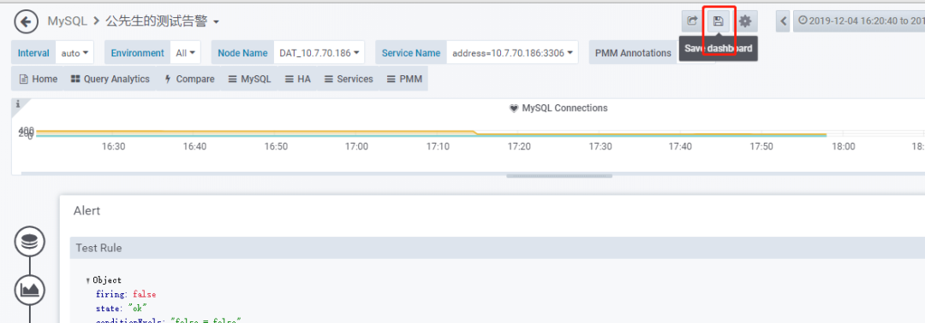
Task: Open the HA menu
Action: [297, 79]
